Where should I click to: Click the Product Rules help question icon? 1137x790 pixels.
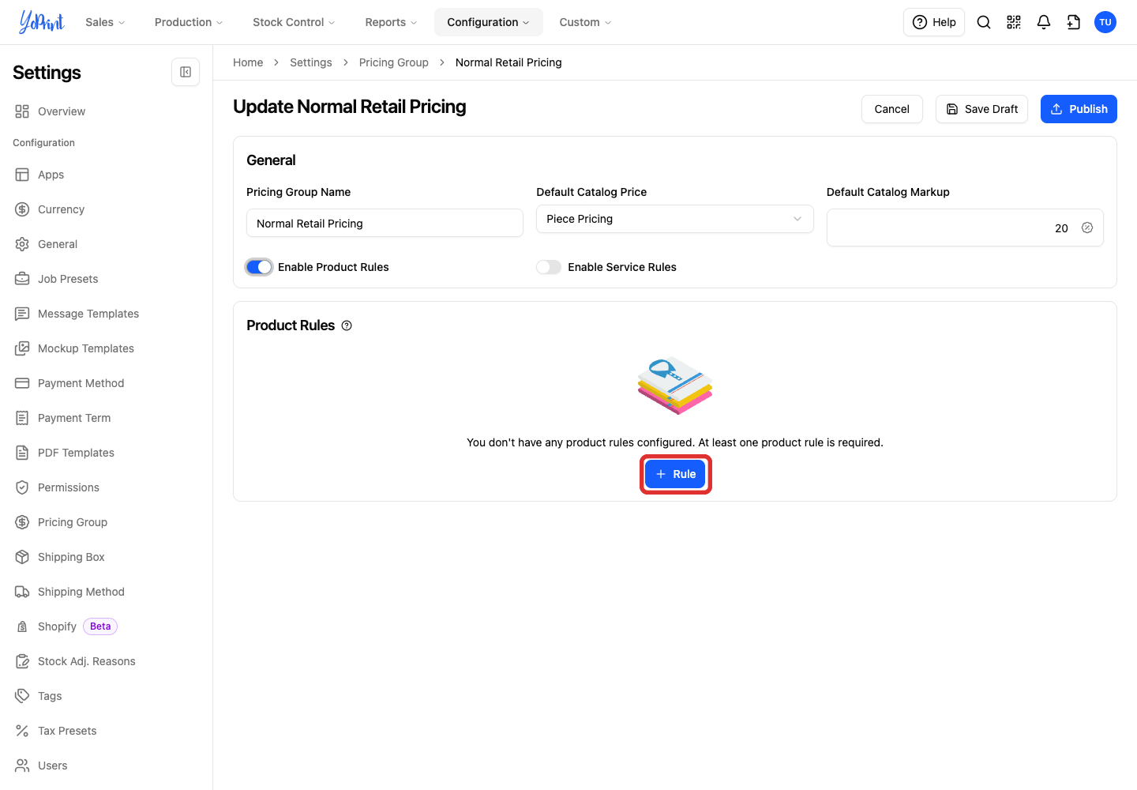[347, 325]
